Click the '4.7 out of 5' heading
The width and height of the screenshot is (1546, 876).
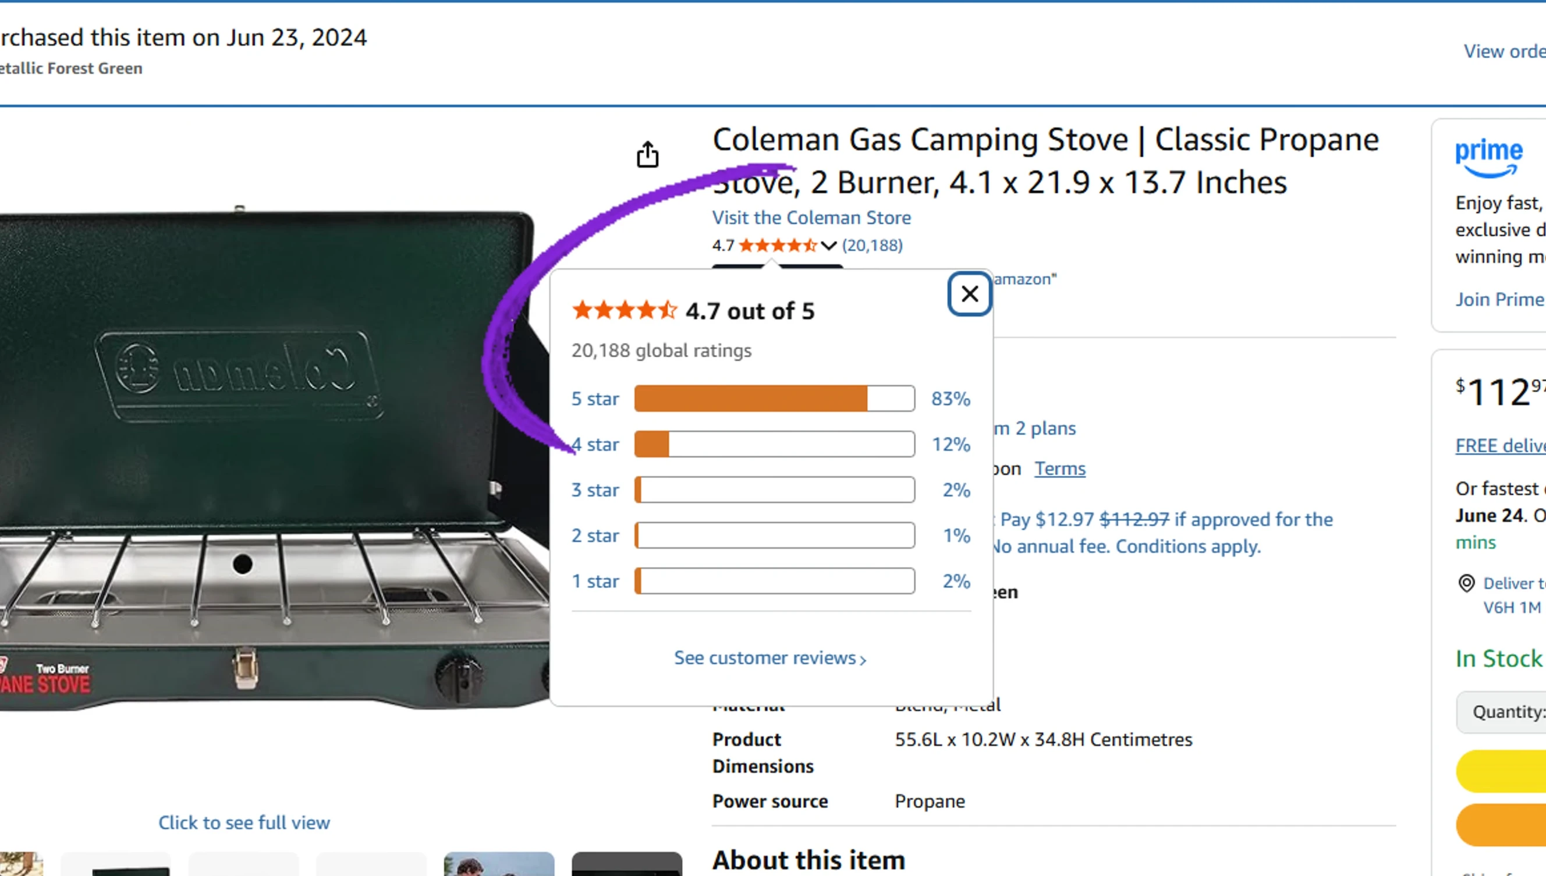coord(750,311)
